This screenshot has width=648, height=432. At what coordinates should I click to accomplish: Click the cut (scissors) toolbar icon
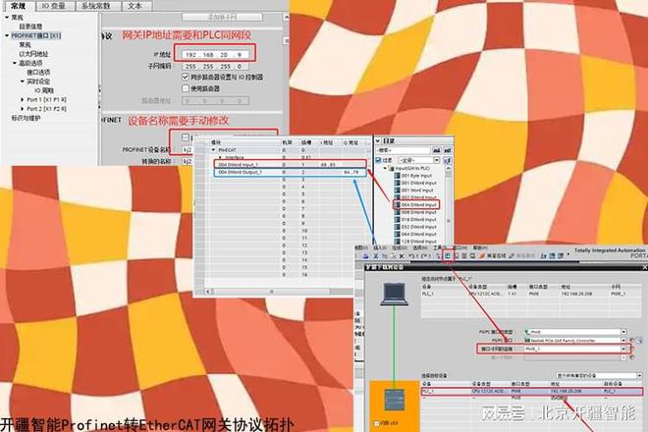pyautogui.click(x=376, y=256)
